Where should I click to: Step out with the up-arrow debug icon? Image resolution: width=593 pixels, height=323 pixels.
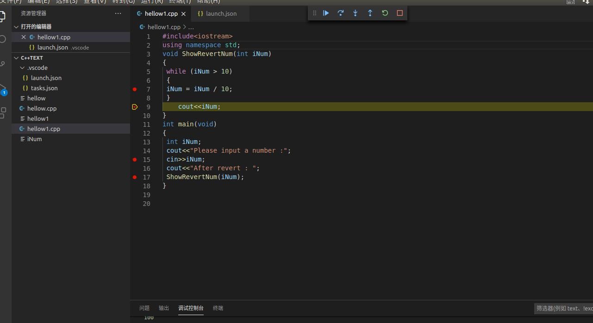point(370,13)
